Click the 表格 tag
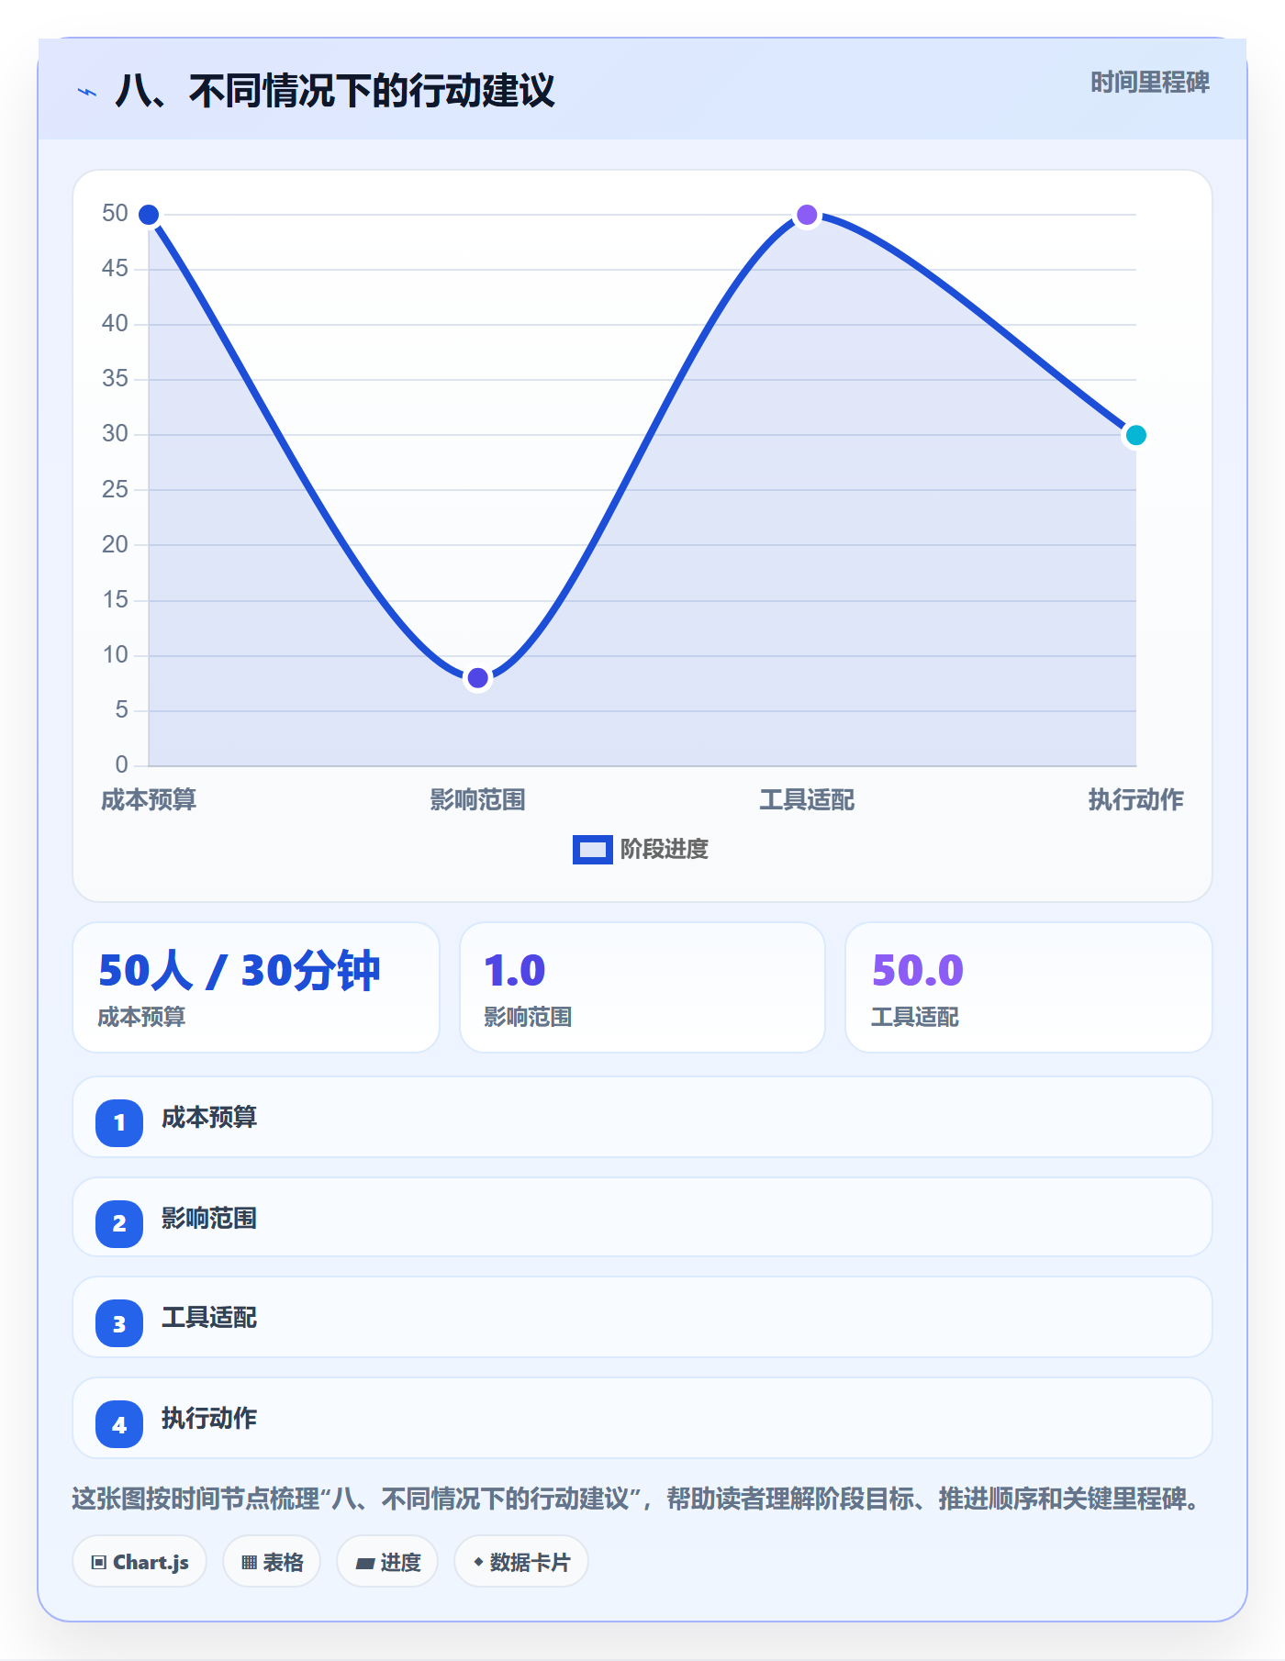1285x1661 pixels. [x=272, y=1562]
